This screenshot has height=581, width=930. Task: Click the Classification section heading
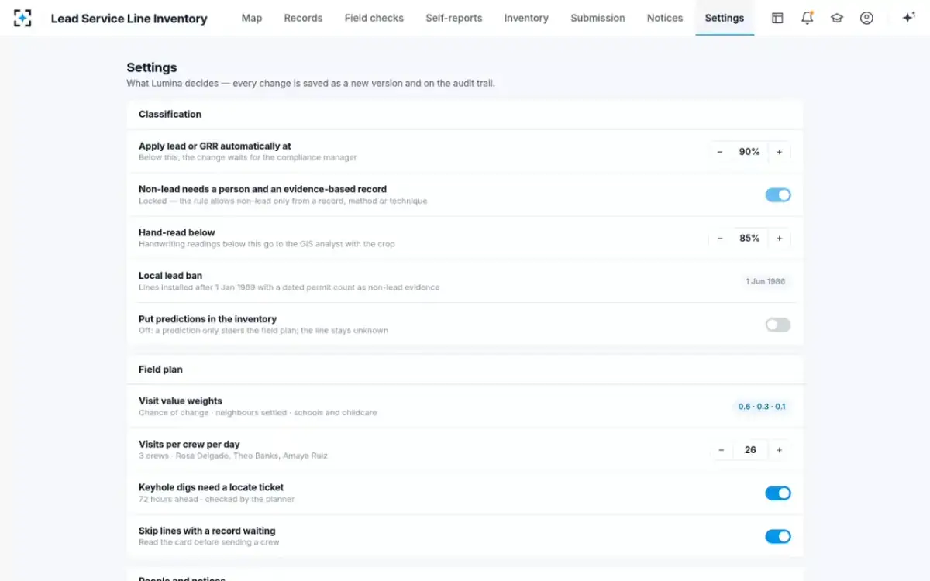(170, 114)
